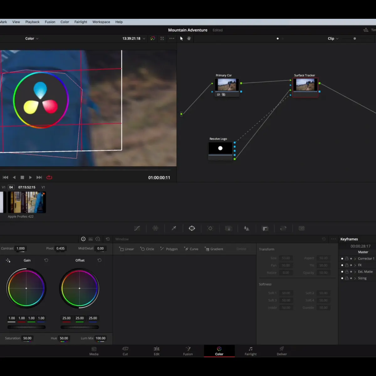Open Window palette three-dot options menu
Screen dimensions: 376x376
[333, 239]
